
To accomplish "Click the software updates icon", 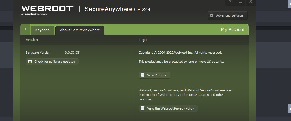I will click(x=30, y=62).
